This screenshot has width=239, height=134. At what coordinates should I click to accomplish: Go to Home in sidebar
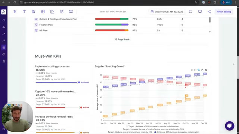click(4, 20)
